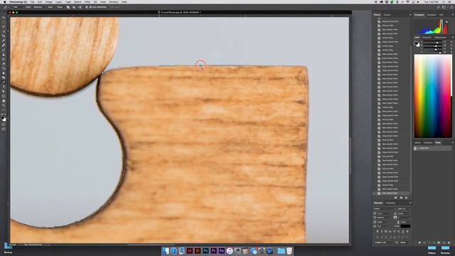Create new snapshot in History panel
The width and height of the screenshot is (455, 256).
[401, 198]
